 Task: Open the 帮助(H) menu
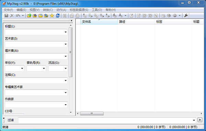pos(111,10)
